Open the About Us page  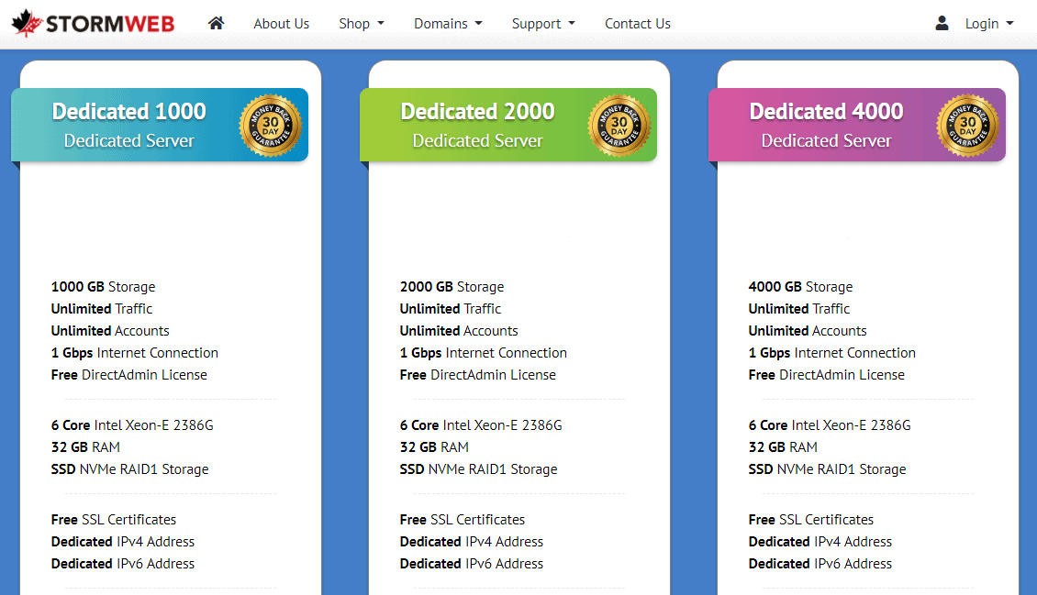click(281, 24)
